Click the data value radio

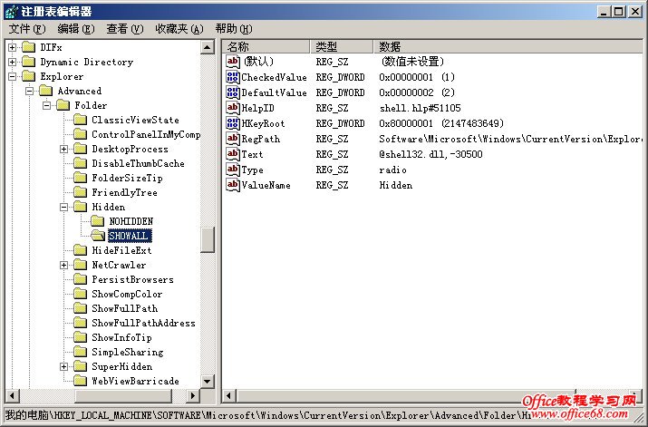coord(392,170)
